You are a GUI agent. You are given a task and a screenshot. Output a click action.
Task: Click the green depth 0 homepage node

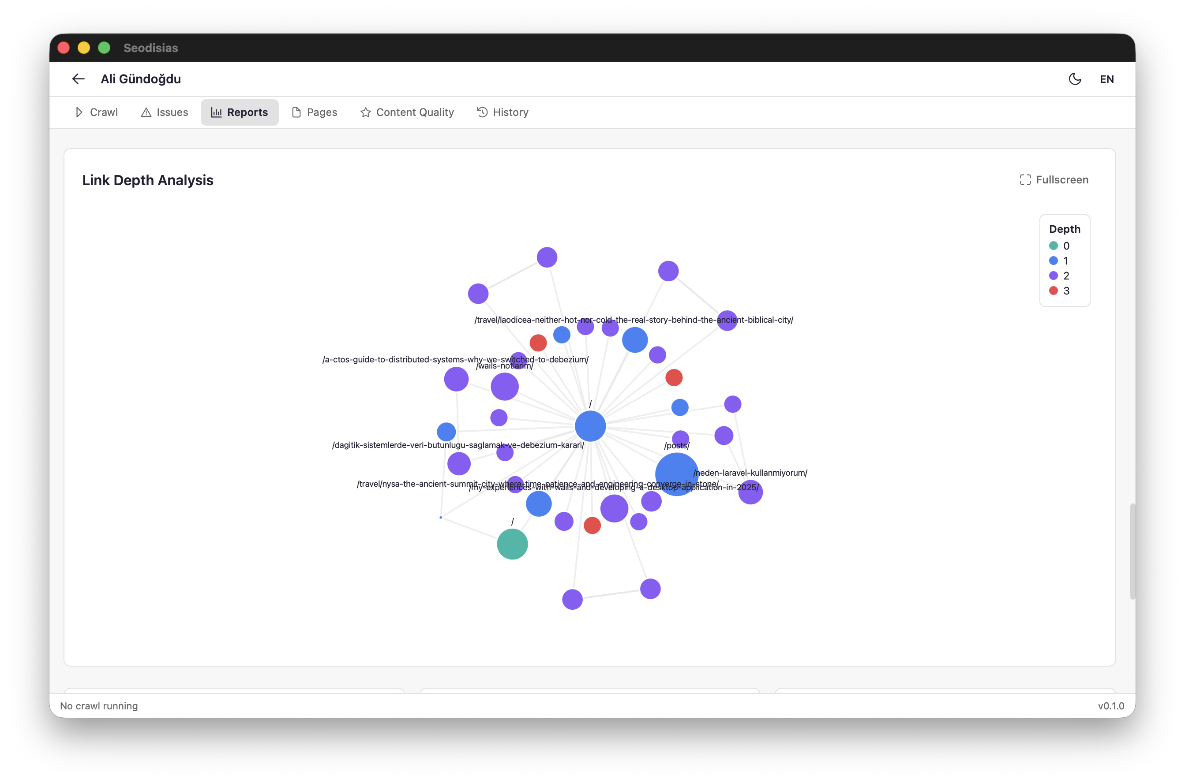point(512,544)
